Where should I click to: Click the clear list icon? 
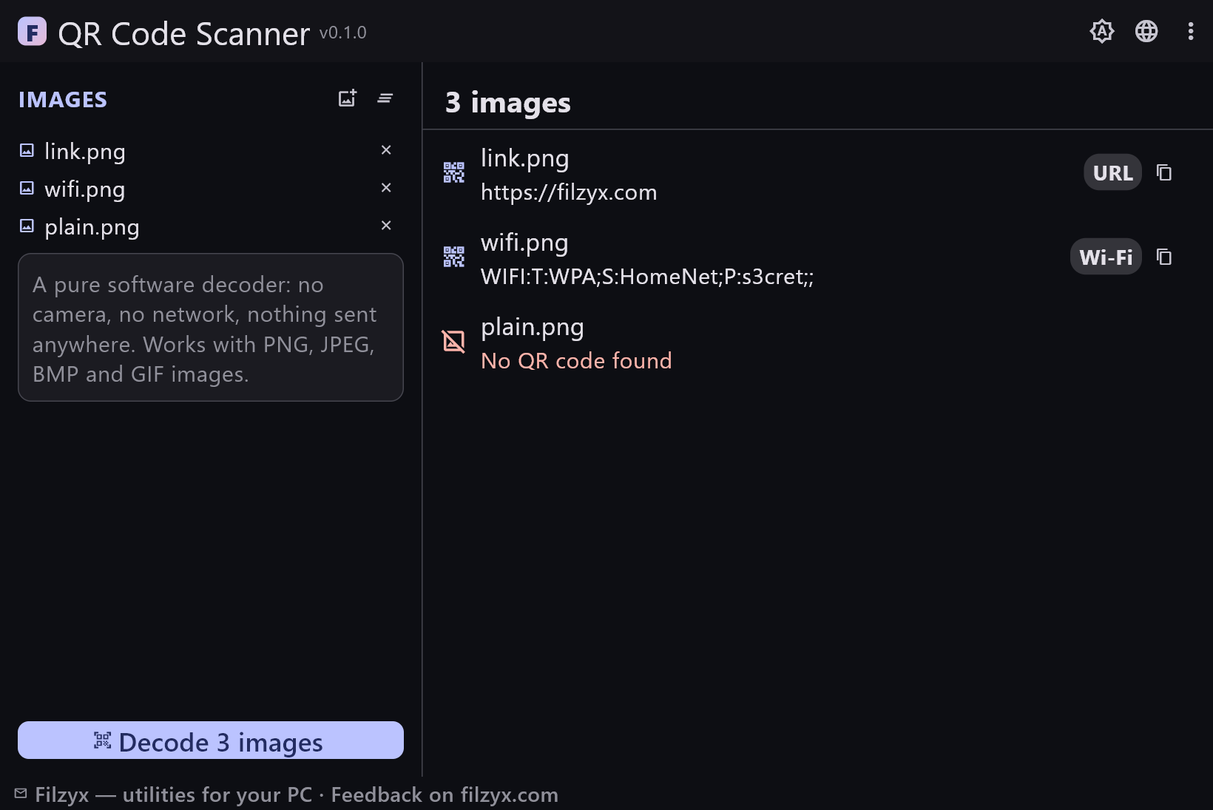pos(385,98)
